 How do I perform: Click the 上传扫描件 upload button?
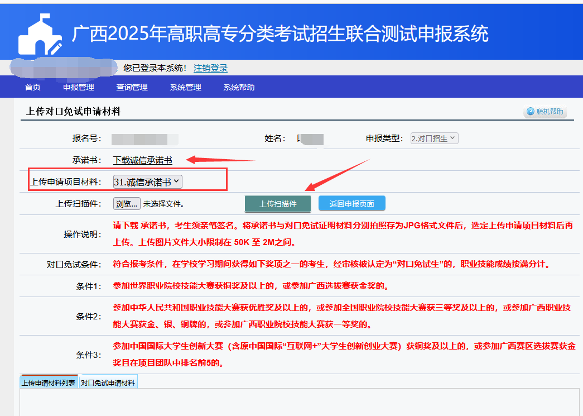point(277,204)
